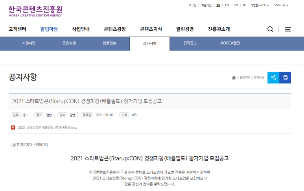
Task: Click the 공고 제2021-0900호 notice number
Action: (x=29, y=145)
